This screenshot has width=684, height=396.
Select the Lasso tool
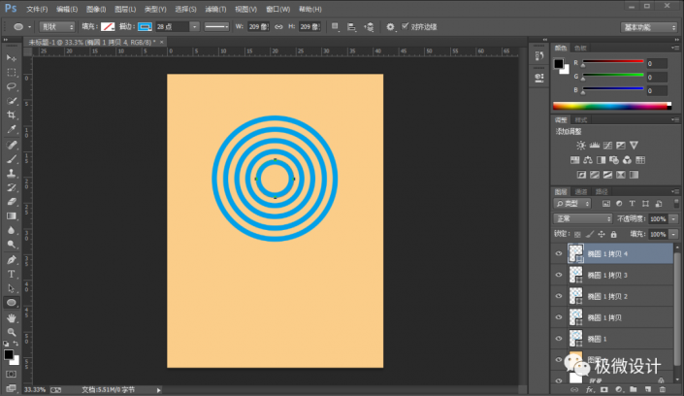pyautogui.click(x=12, y=86)
